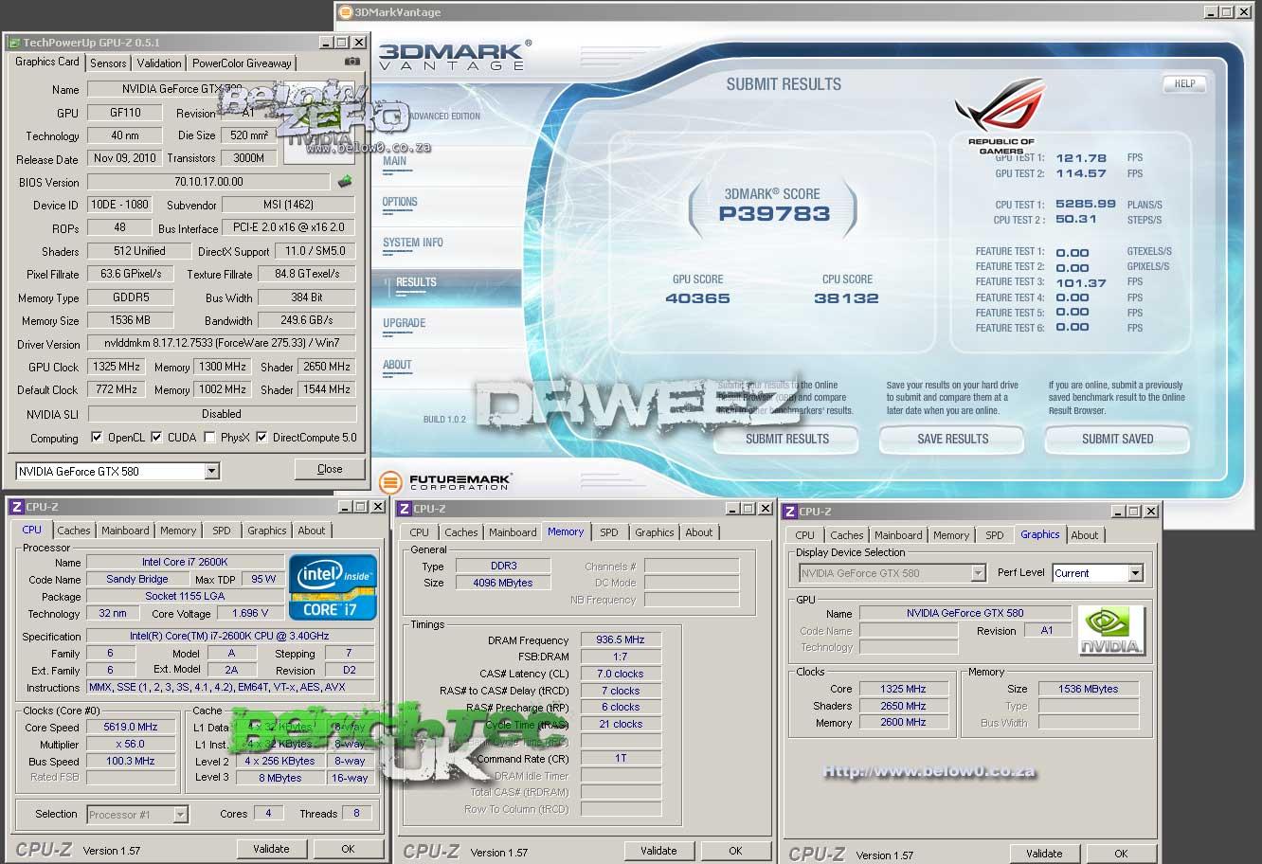This screenshot has width=1262, height=864.
Task: Click the SUBMIT RESULTS button
Action: 786,439
